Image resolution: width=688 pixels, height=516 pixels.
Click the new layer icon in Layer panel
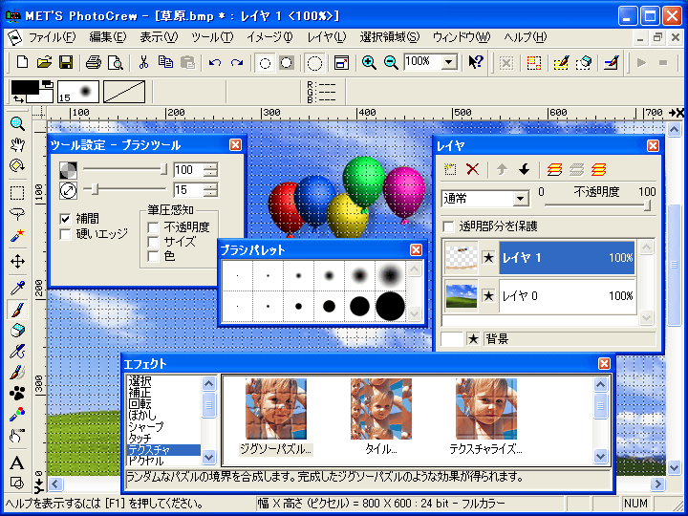tap(450, 169)
